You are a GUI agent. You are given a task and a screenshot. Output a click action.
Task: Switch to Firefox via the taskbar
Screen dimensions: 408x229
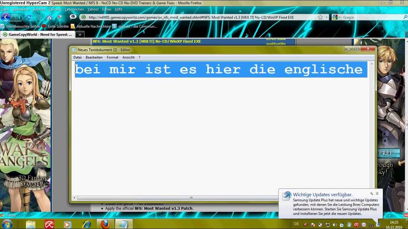point(105,224)
